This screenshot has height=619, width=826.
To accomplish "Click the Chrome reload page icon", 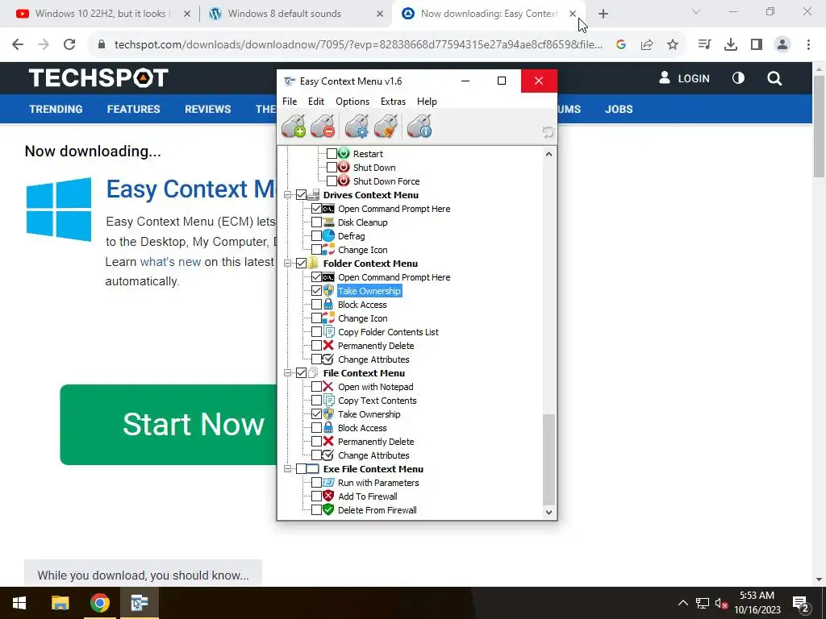I will pyautogui.click(x=69, y=45).
